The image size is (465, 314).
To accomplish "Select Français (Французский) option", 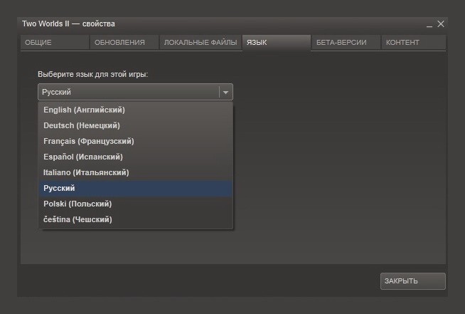I will tap(136, 141).
